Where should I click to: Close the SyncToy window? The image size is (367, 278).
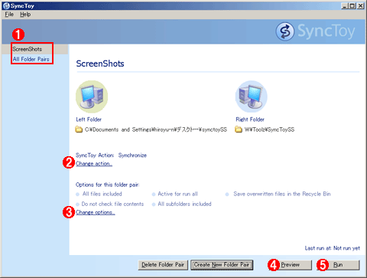(360, 5)
